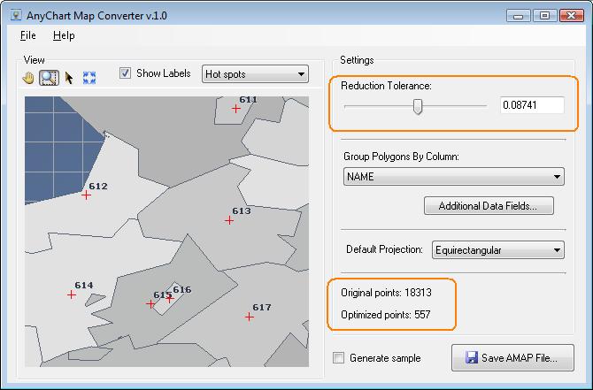Open the Help menu
The image size is (593, 390).
point(64,35)
